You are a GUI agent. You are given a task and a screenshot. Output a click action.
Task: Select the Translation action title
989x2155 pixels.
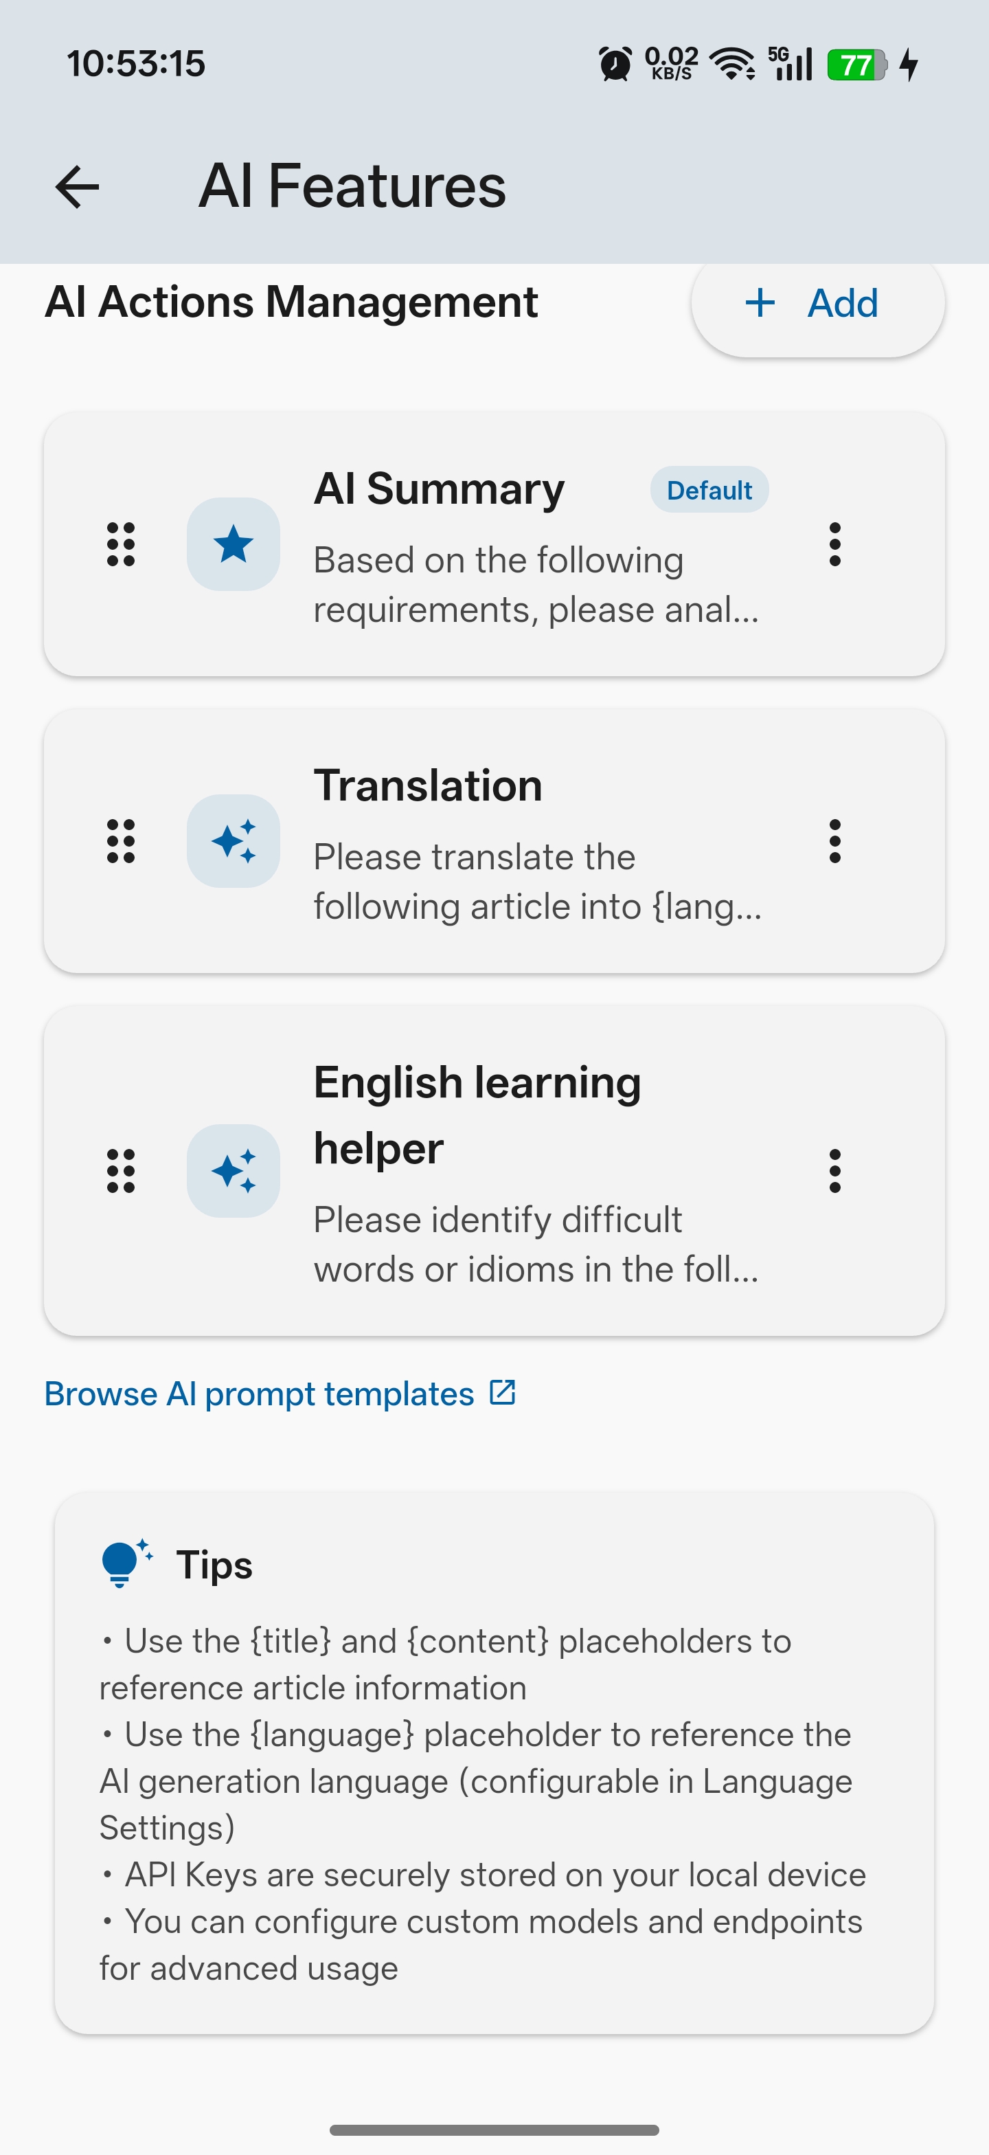coord(428,785)
